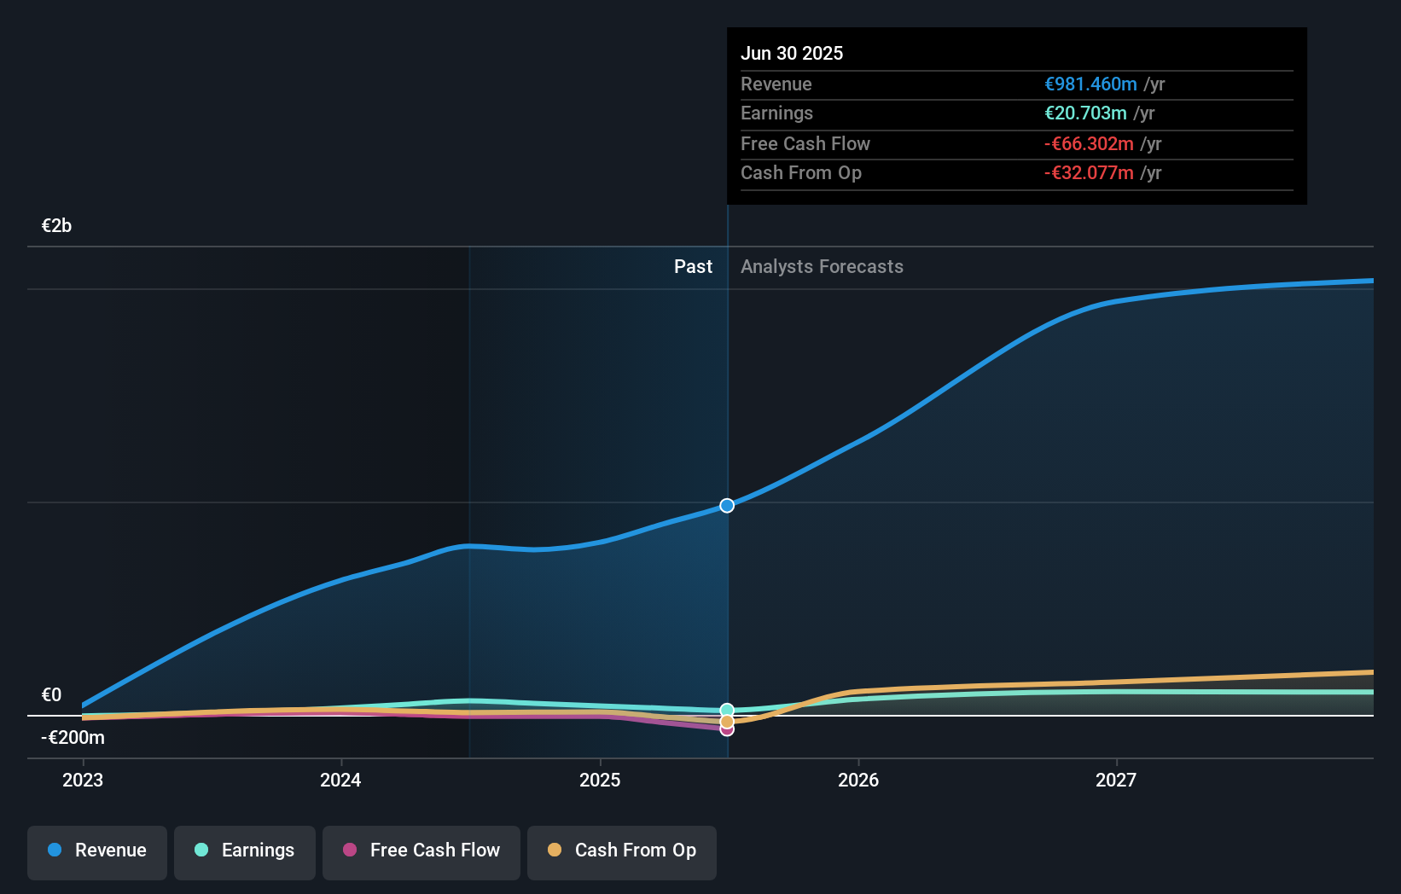Click the 2024 x-axis label

click(340, 780)
